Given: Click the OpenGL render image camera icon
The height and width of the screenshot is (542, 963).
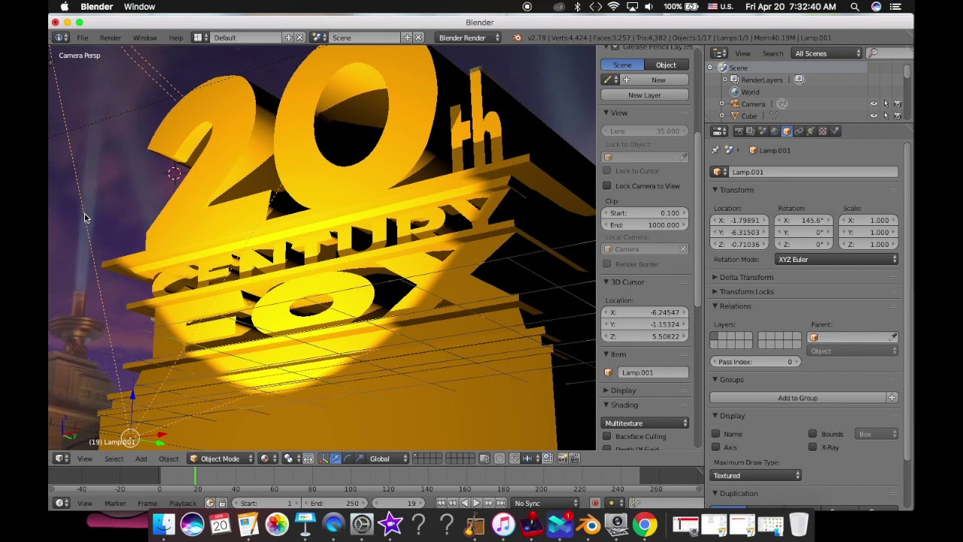Looking at the screenshot, I should coord(562,458).
